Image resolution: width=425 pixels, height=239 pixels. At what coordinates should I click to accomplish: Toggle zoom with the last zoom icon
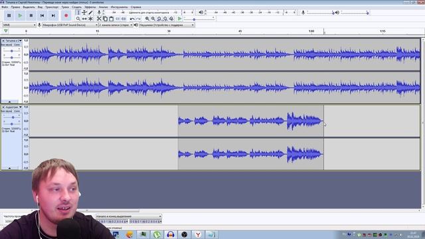coord(171,19)
